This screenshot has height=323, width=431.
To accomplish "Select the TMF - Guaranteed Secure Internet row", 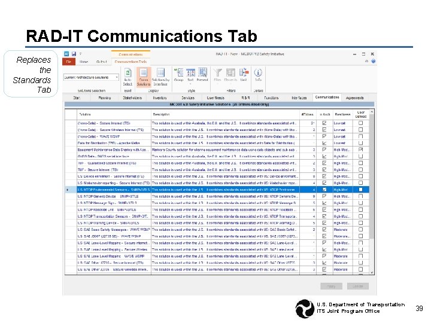I will tap(217, 163).
